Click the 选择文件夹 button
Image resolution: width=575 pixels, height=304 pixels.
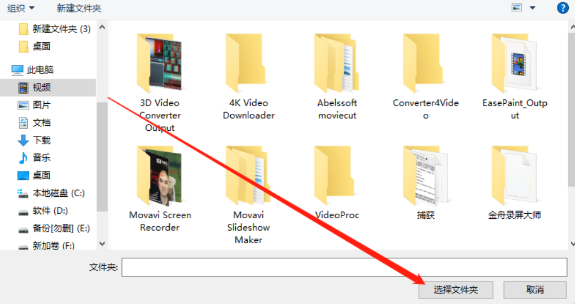456,290
